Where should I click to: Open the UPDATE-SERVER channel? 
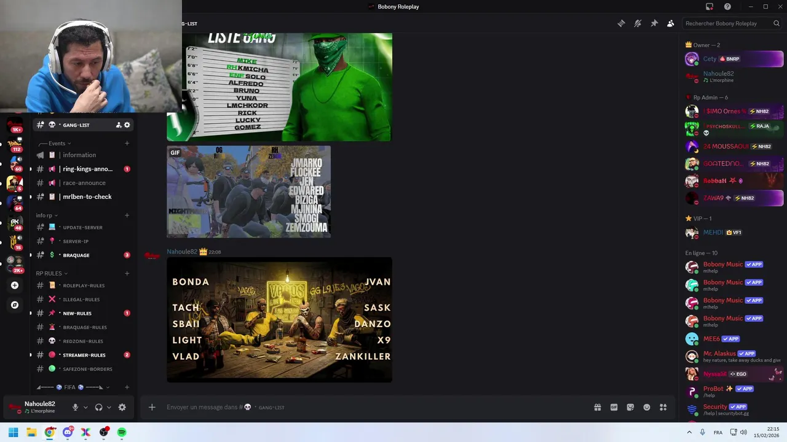pyautogui.click(x=83, y=227)
